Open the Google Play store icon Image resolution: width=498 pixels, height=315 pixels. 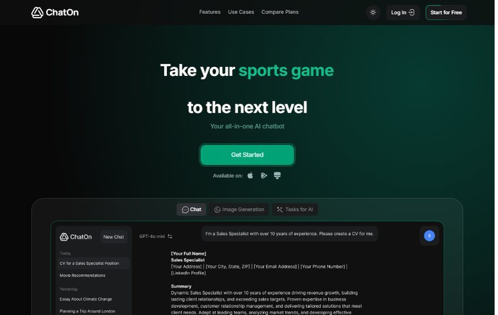[x=264, y=176]
